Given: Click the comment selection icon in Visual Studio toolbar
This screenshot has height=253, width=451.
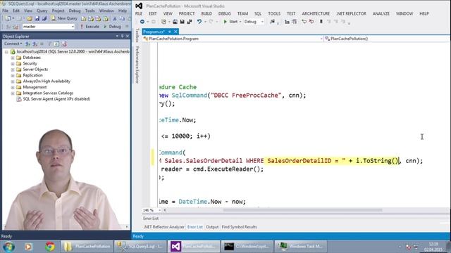Looking at the screenshot, I should tap(287, 22).
